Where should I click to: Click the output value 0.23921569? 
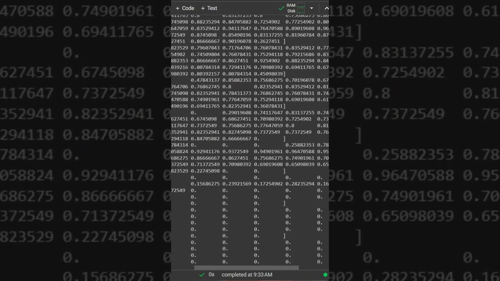click(237, 184)
